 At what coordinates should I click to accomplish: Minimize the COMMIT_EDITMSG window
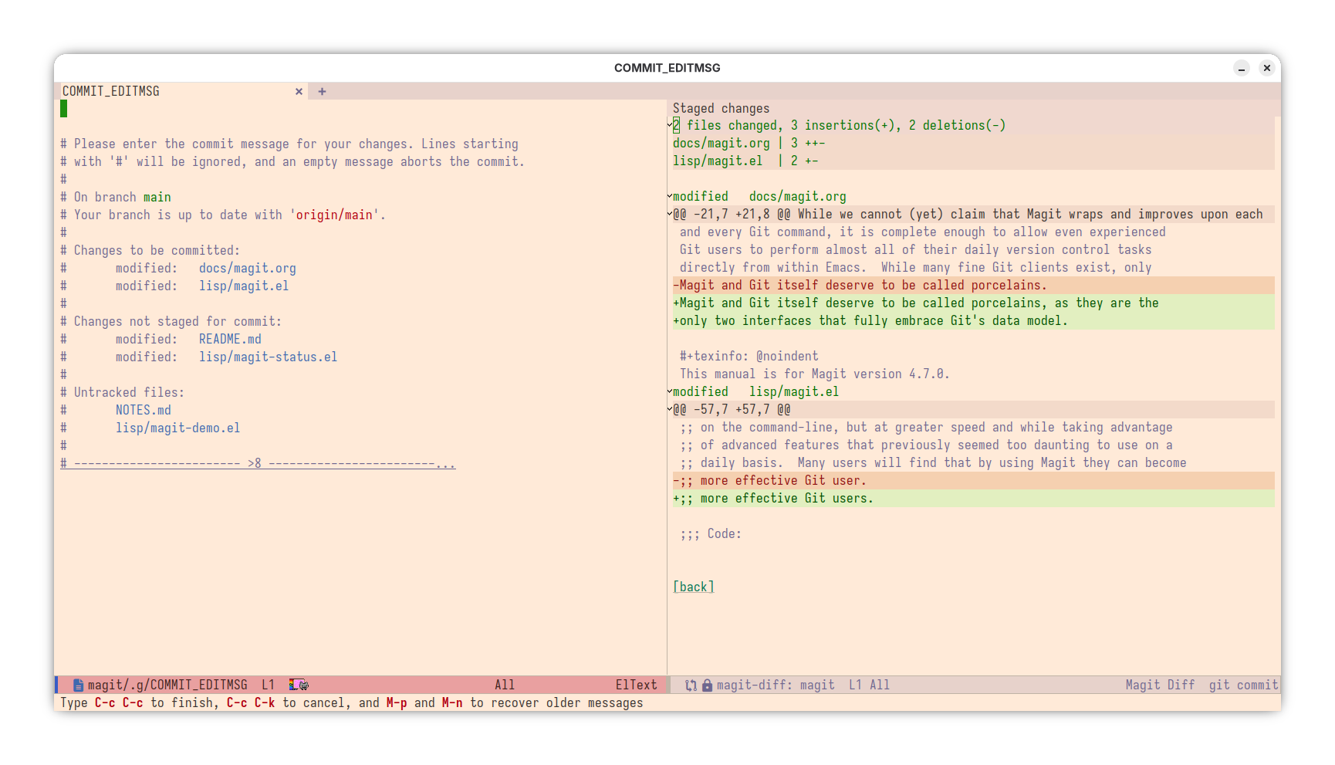(1242, 68)
